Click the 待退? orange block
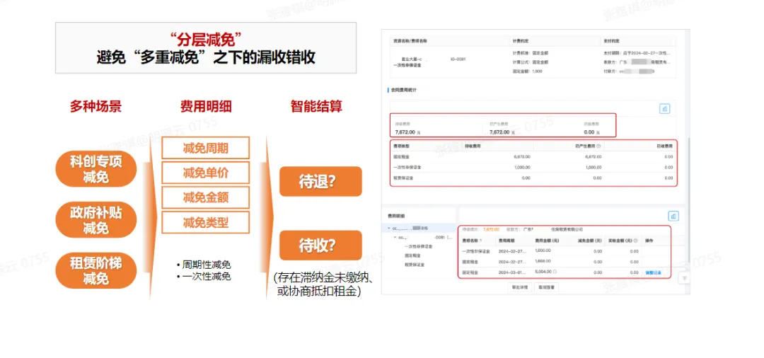The height and width of the screenshot is (358, 764). pos(320,182)
